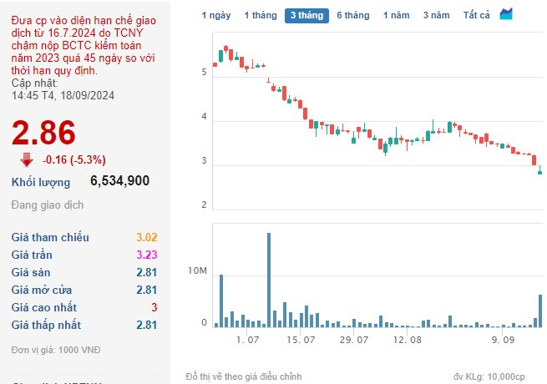Viewport: 547px width, 384px height.
Task: Select 'Tất cả' full history range
Action: tap(477, 15)
